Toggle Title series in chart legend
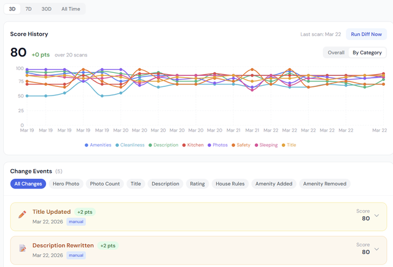Screen dimensions: 393x267 pos(289,145)
